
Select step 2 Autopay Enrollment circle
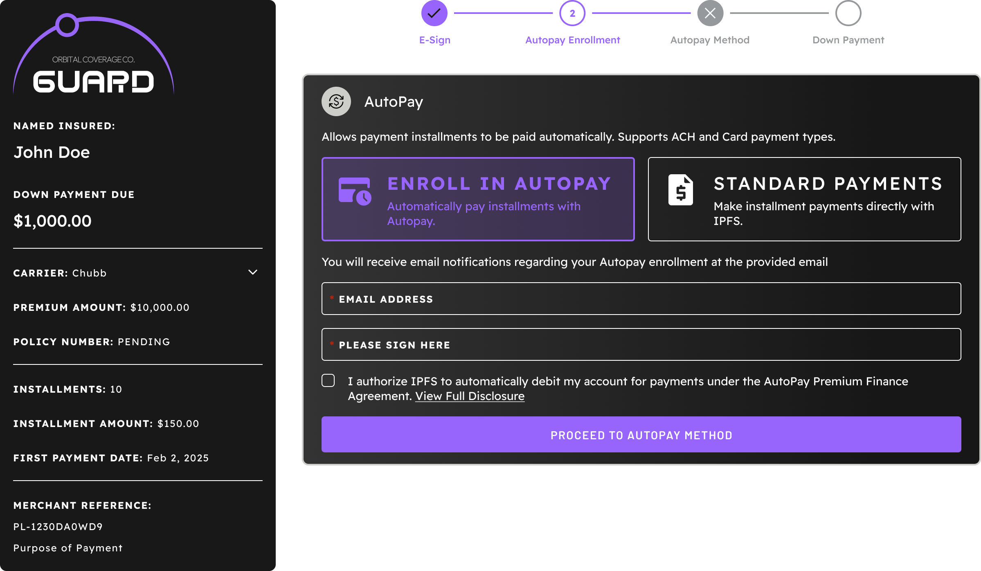572,13
